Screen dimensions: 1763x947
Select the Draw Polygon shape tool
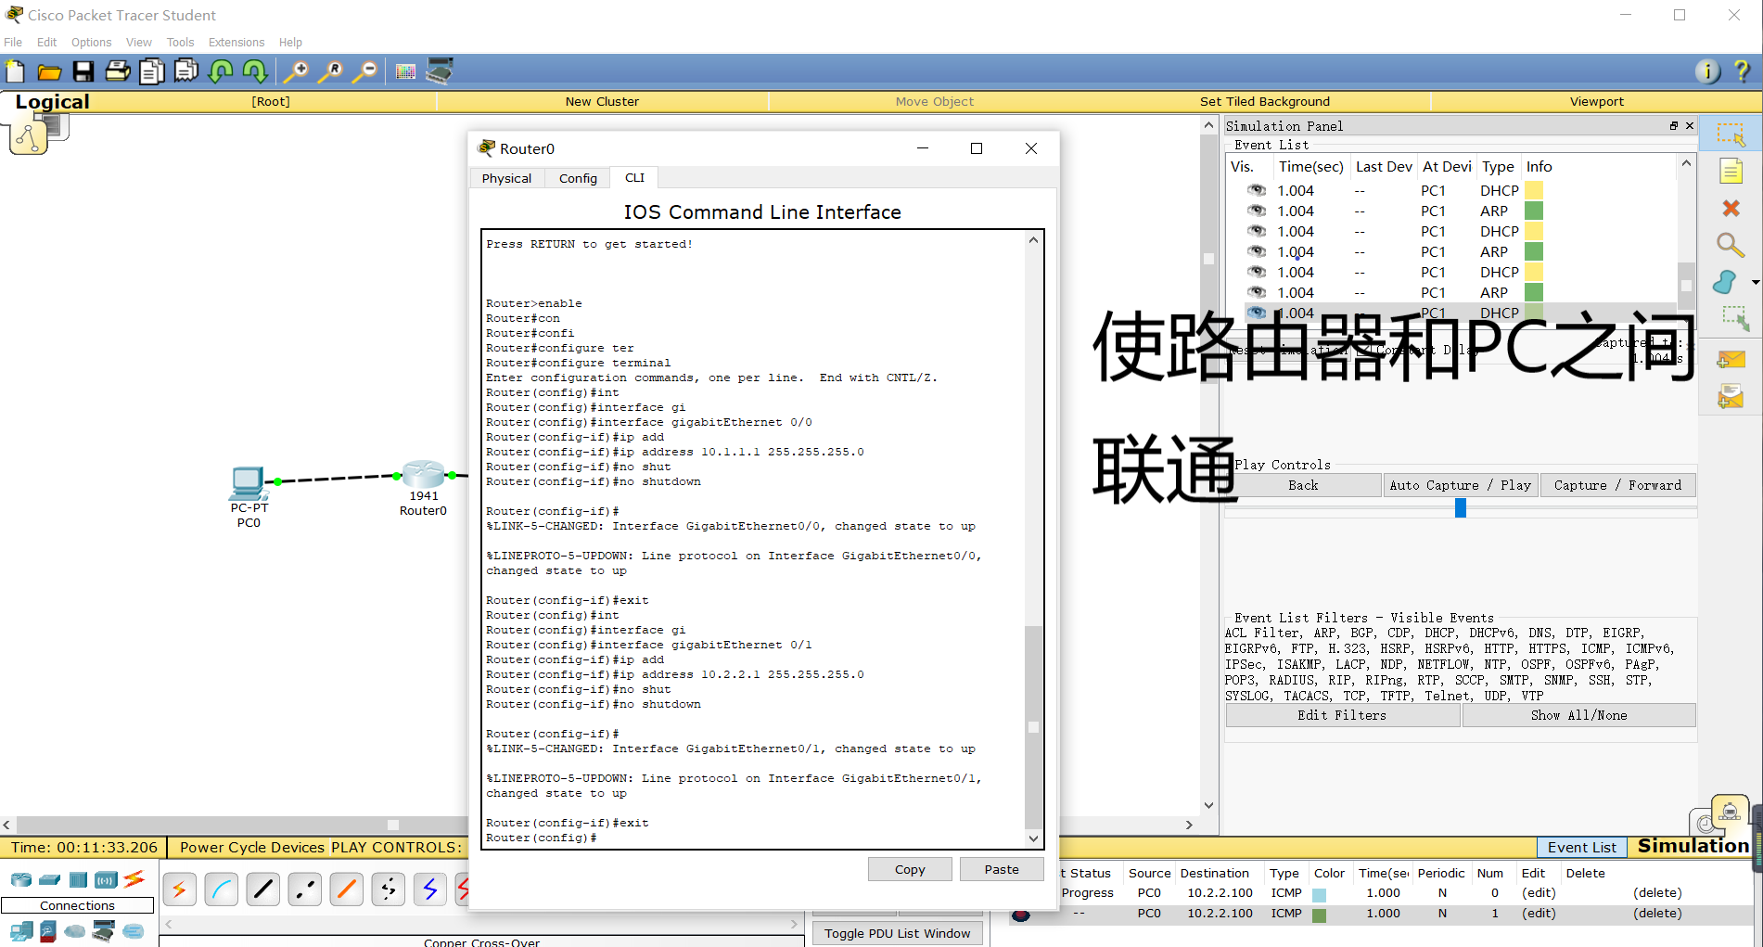tap(1726, 282)
